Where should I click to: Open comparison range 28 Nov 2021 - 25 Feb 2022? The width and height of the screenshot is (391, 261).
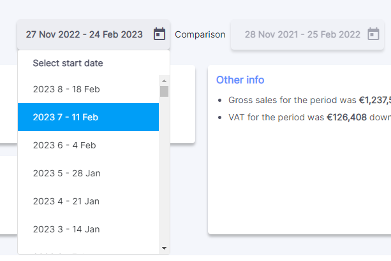pos(302,34)
